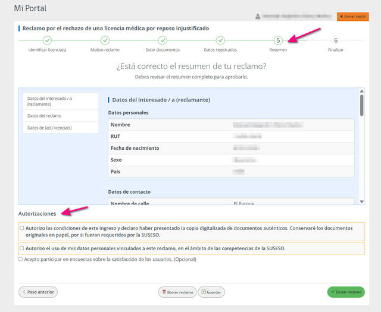Open the Datos del interesado section tab
The width and height of the screenshot is (381, 312).
[60, 100]
